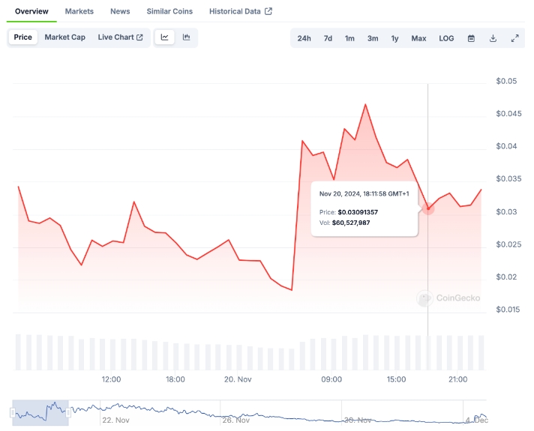Set chart range to 24h

click(x=304, y=38)
